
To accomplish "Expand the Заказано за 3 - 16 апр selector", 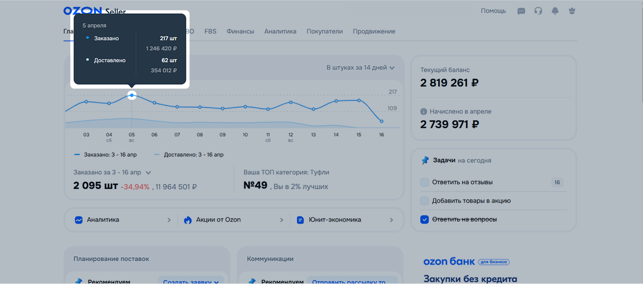I will click(148, 173).
